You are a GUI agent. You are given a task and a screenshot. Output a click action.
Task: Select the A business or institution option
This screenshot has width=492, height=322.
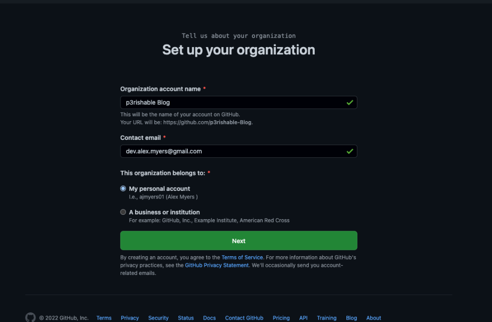pos(123,212)
